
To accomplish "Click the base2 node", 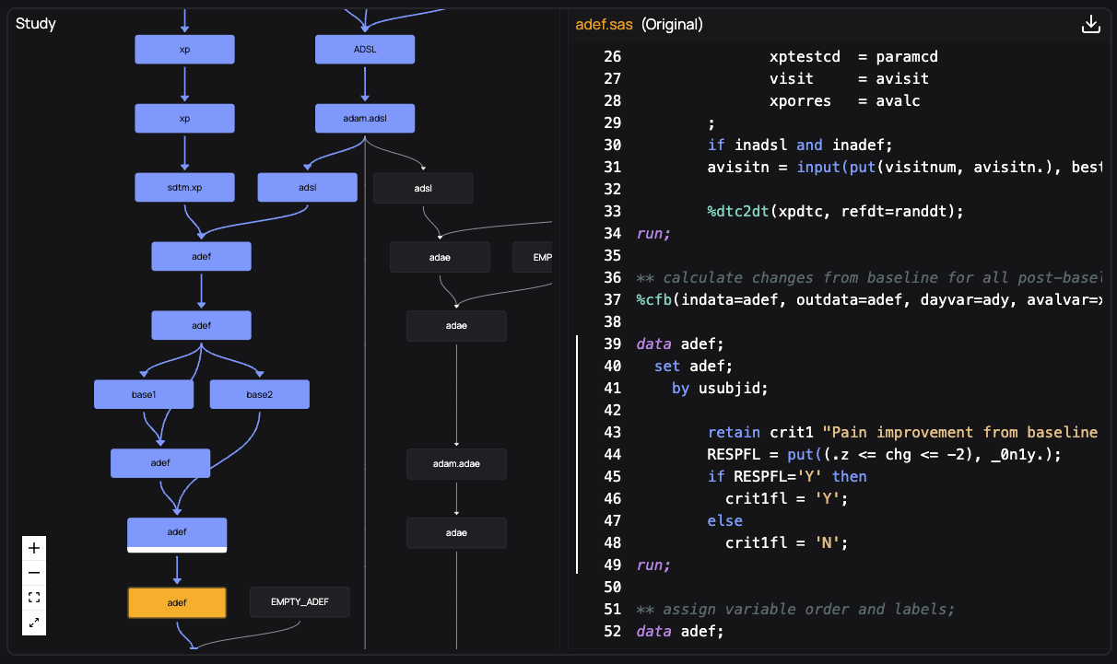I will [x=260, y=395].
